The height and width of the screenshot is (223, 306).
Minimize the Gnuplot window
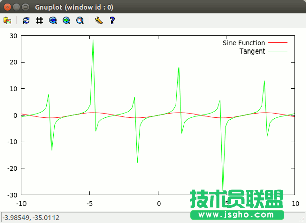[16, 7]
